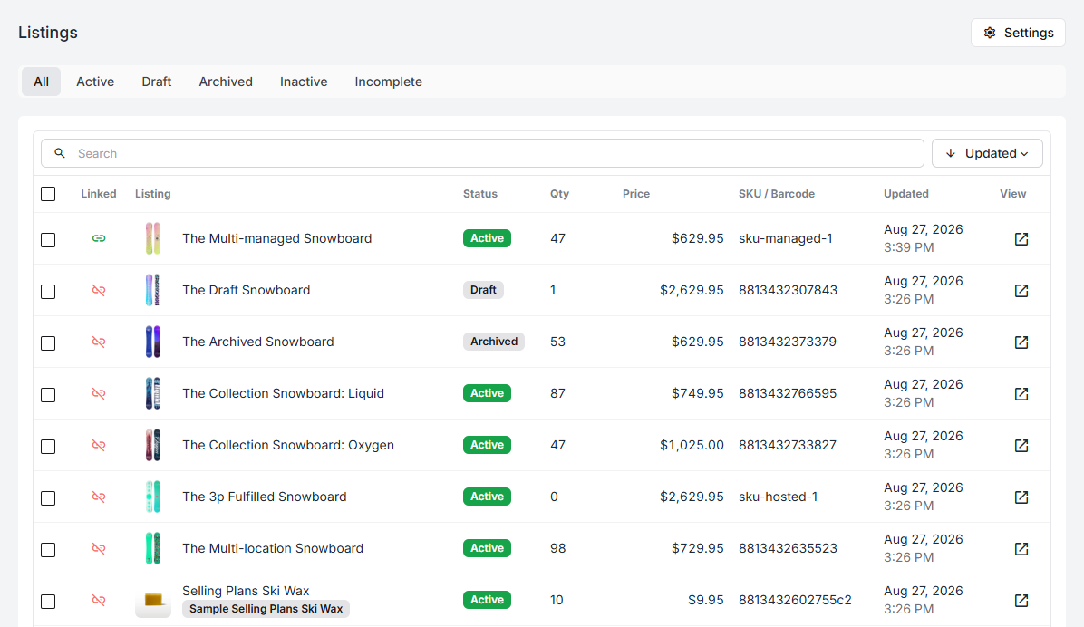Click unlinked icon for The Archived Snowboard

point(99,342)
